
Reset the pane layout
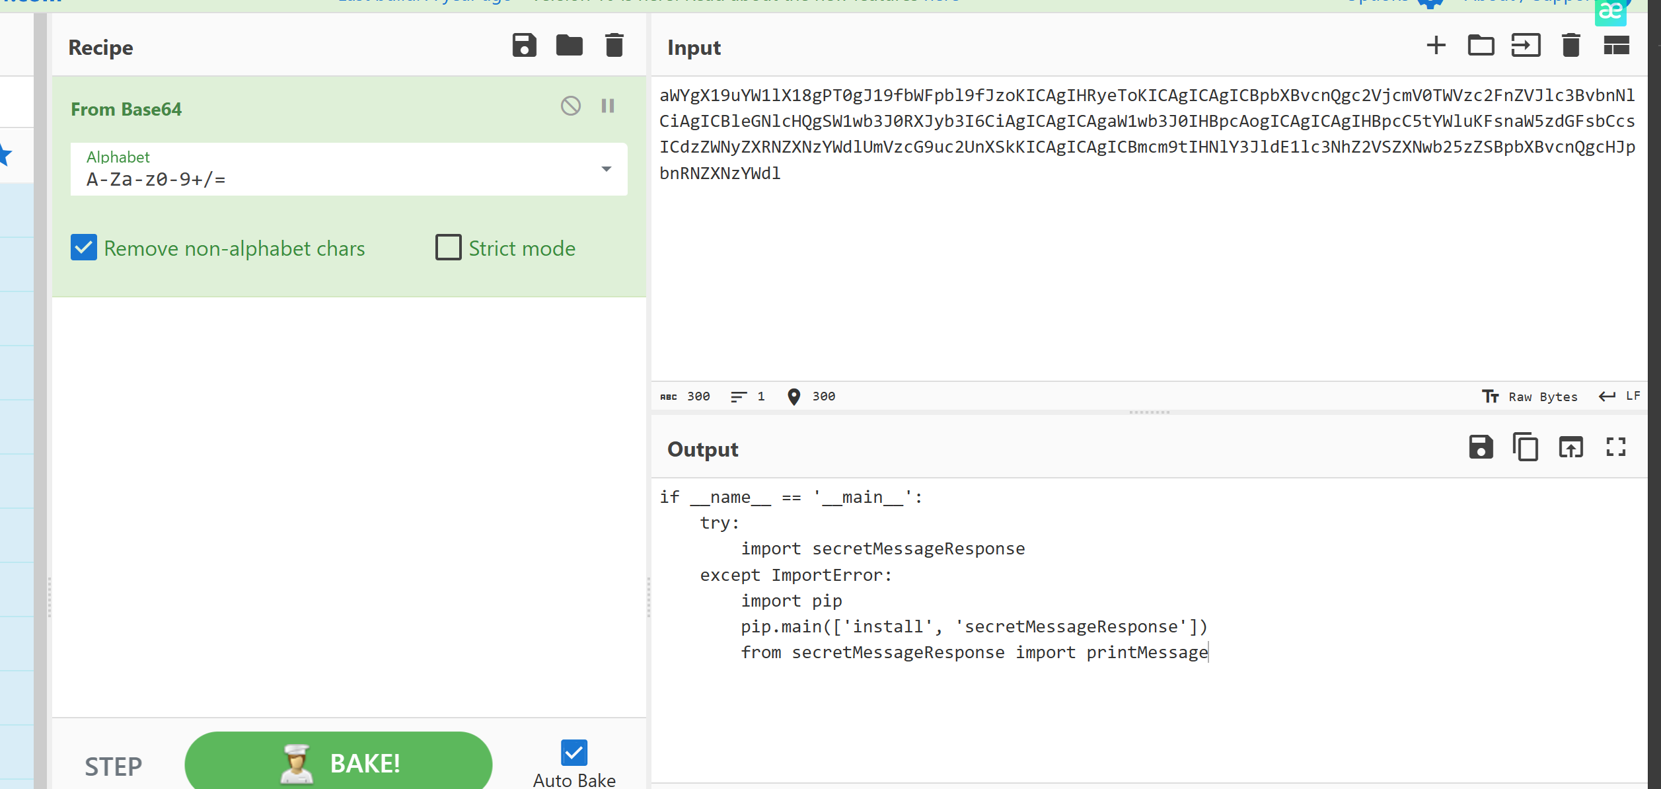tap(1616, 46)
